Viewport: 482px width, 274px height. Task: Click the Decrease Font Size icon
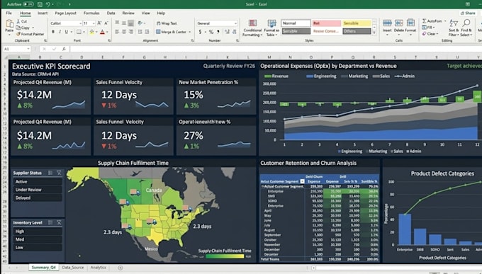click(x=106, y=23)
